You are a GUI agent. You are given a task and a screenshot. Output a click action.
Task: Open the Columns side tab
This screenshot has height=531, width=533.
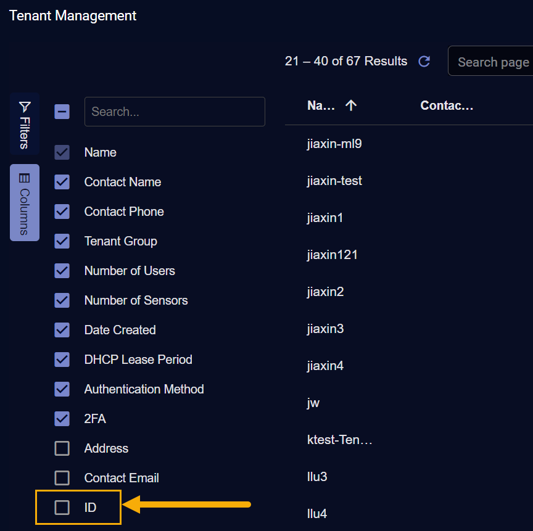point(24,202)
